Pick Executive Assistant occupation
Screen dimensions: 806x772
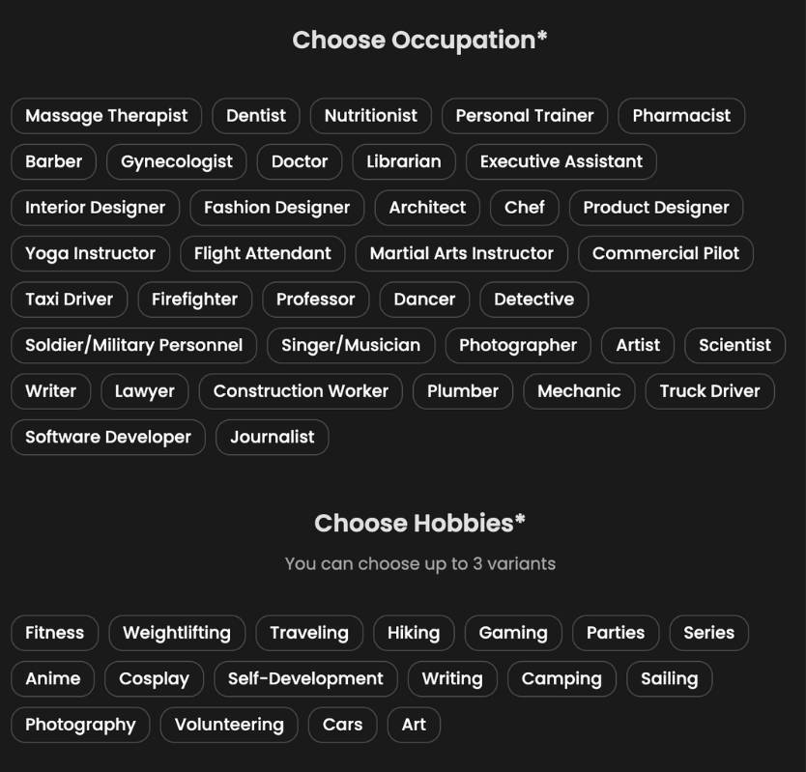(x=561, y=161)
